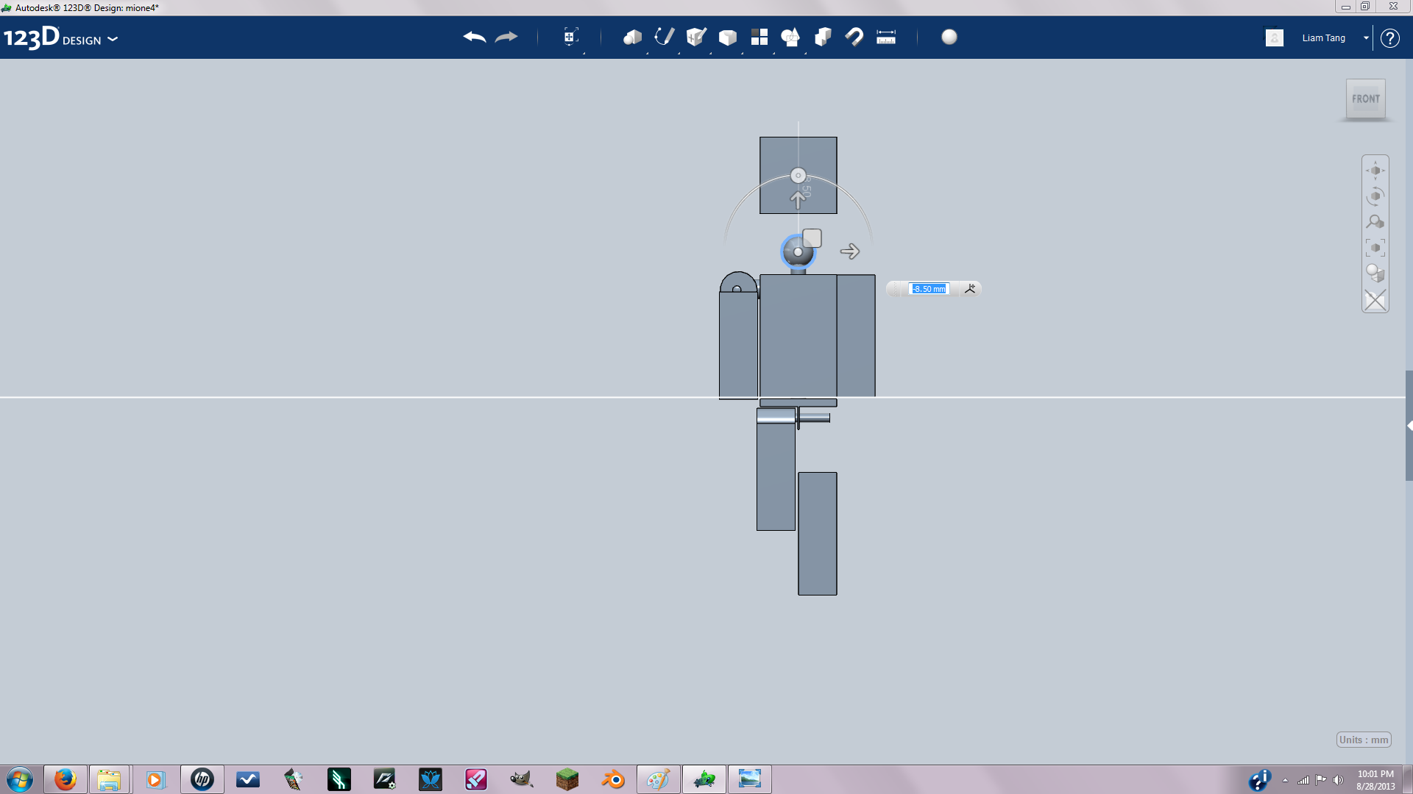The height and width of the screenshot is (794, 1413).
Task: Open Windows Explorer from taskbar
Action: pos(109,779)
